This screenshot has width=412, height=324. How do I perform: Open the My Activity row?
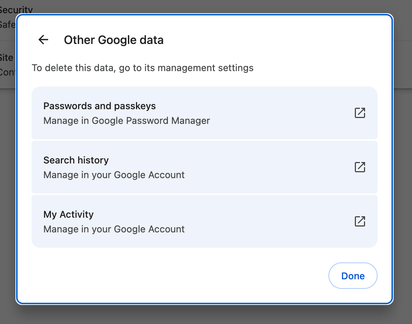(x=205, y=221)
